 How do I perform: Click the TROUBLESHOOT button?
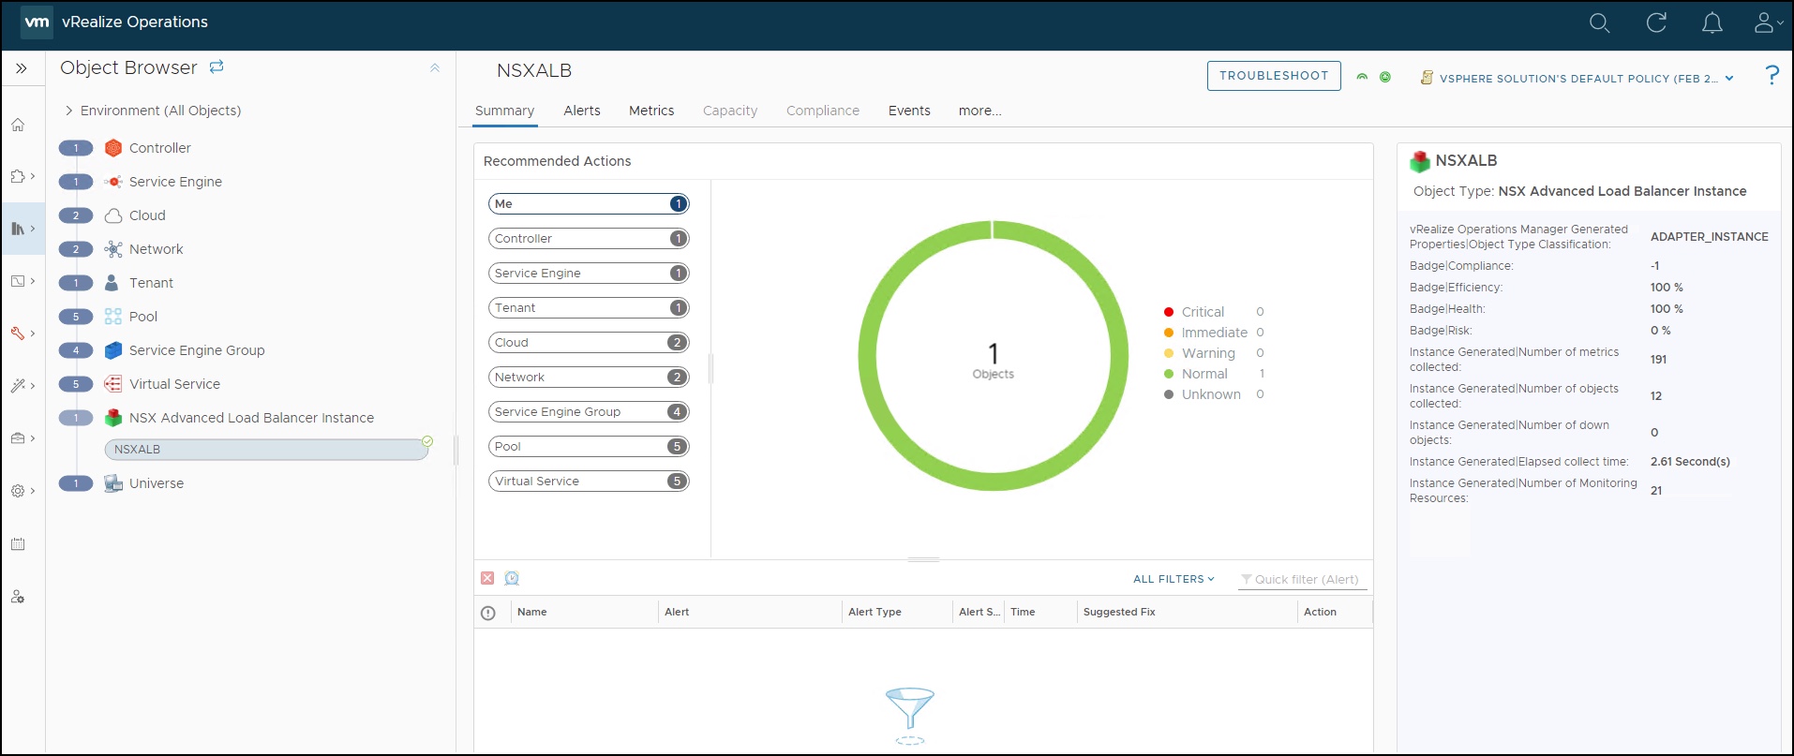(x=1274, y=76)
